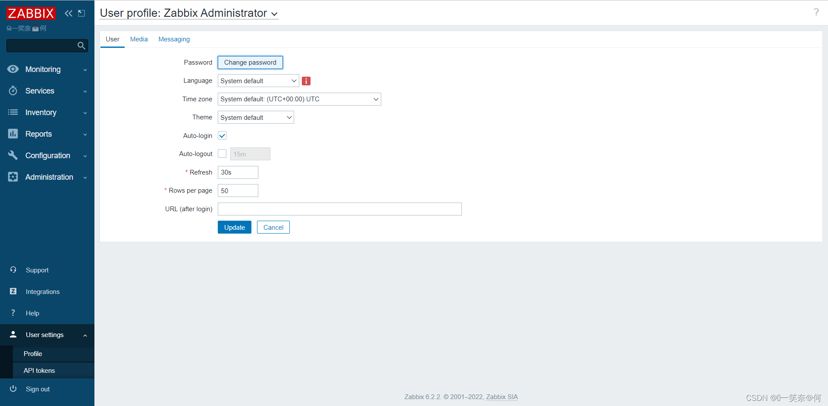Click the red language info icon
828x406 pixels.
306,81
